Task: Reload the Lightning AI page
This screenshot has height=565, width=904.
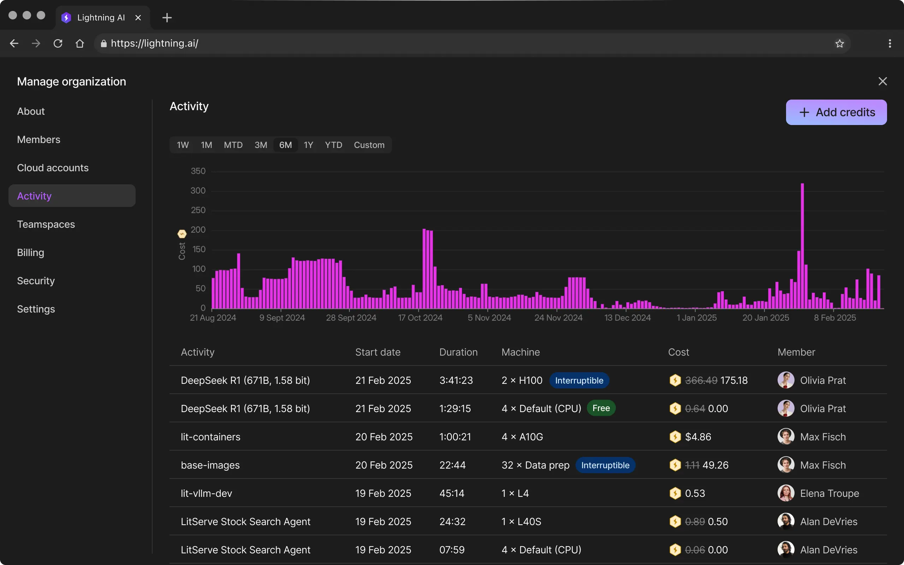Action: coord(58,43)
